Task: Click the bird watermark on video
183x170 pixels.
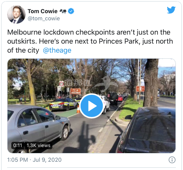Action: [107, 84]
